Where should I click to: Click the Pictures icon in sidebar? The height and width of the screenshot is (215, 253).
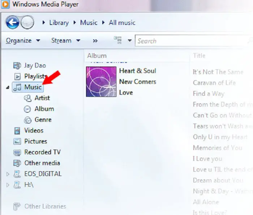click(x=17, y=141)
